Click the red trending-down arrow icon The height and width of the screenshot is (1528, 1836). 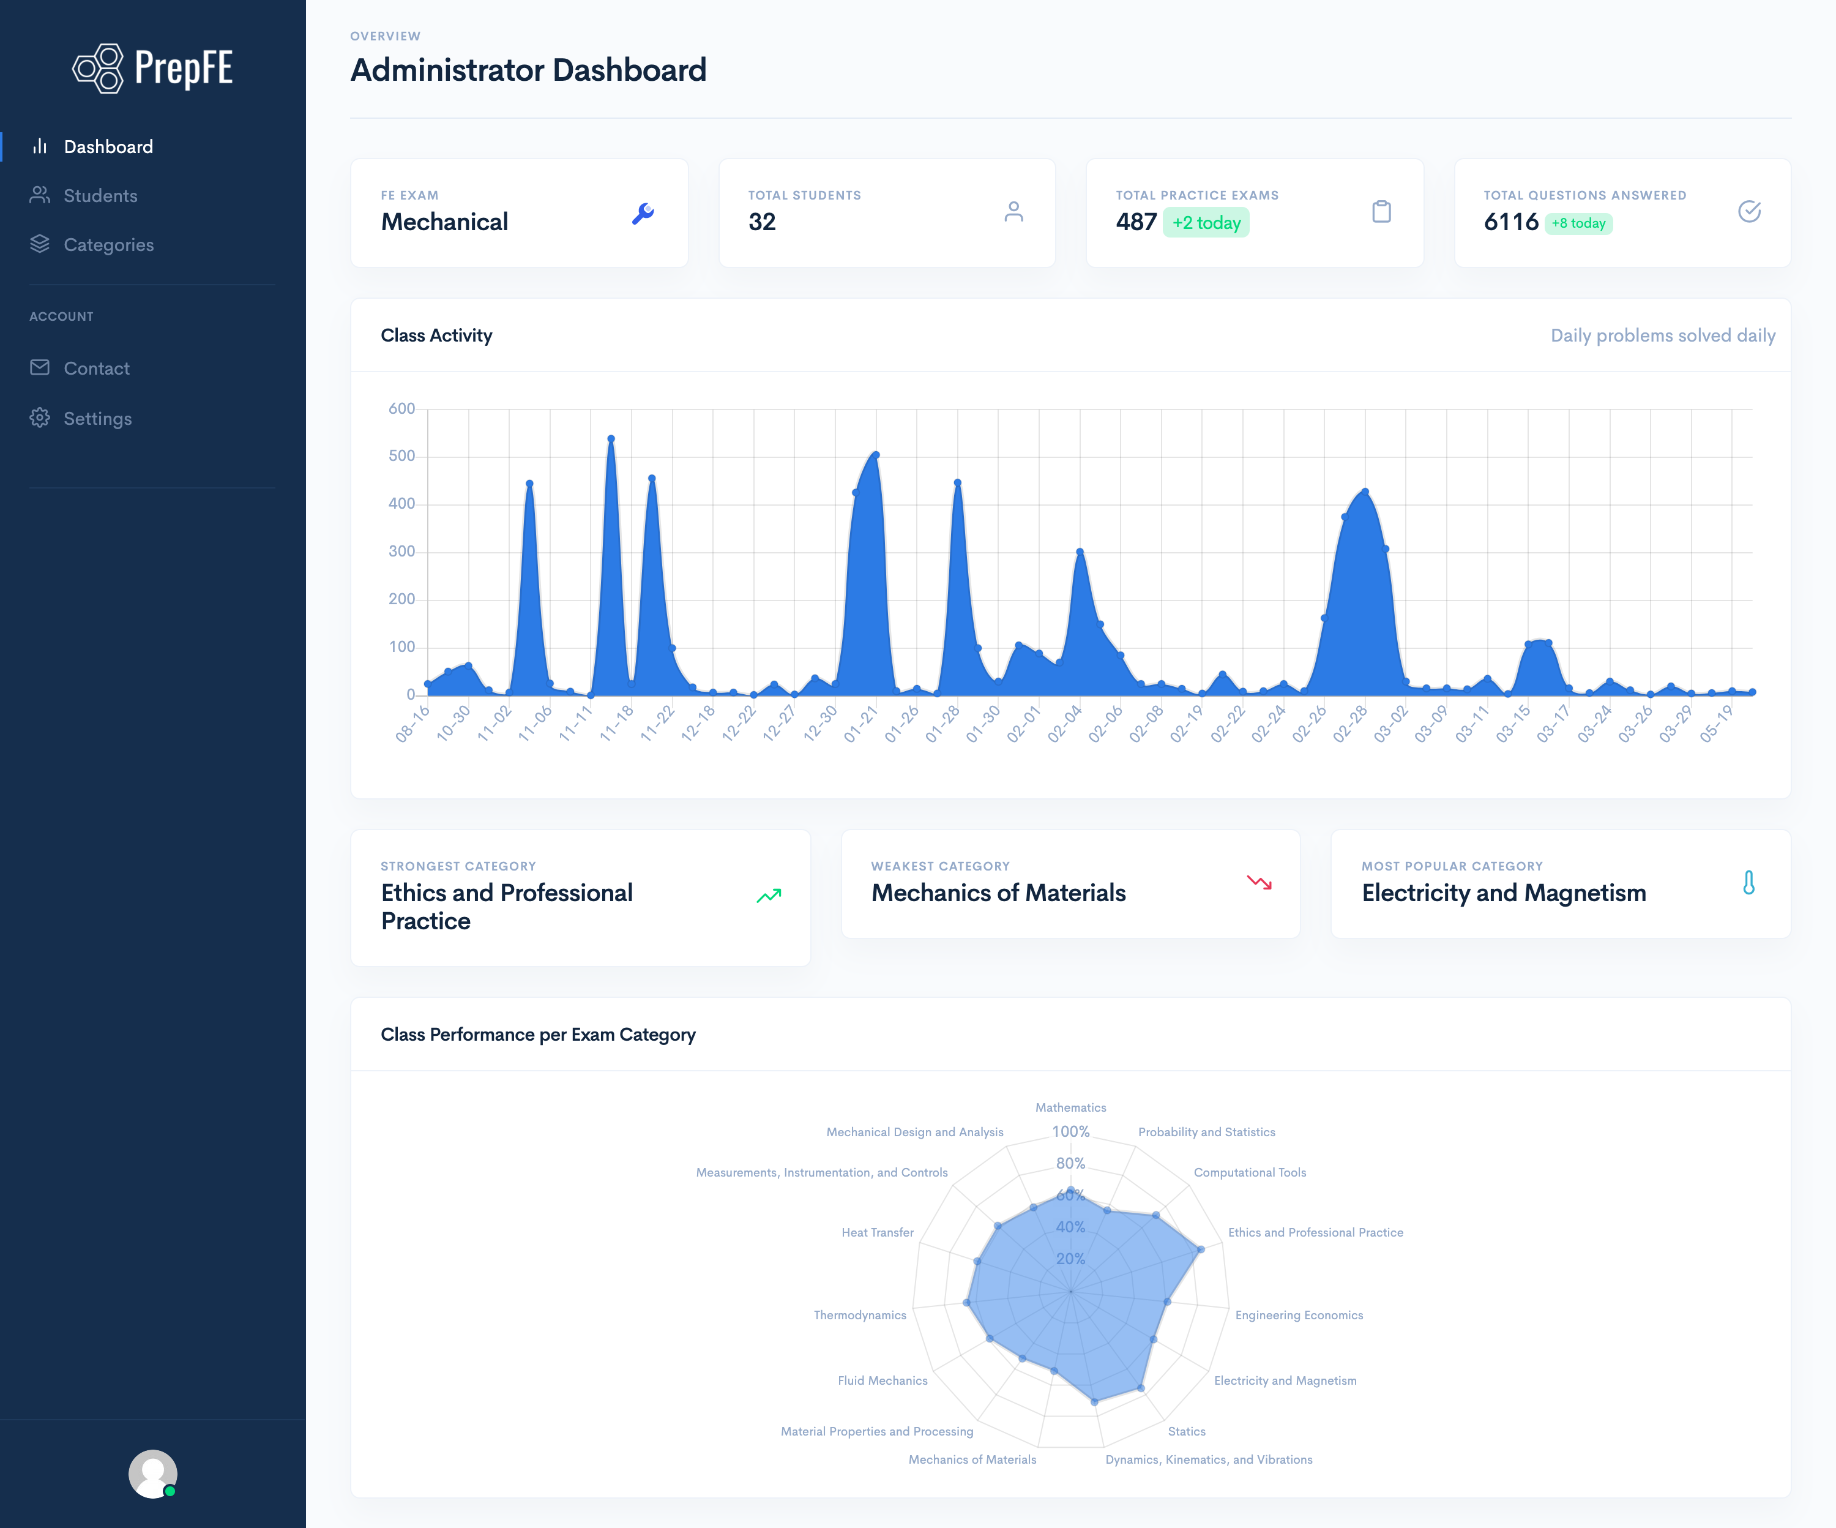pos(1259,883)
